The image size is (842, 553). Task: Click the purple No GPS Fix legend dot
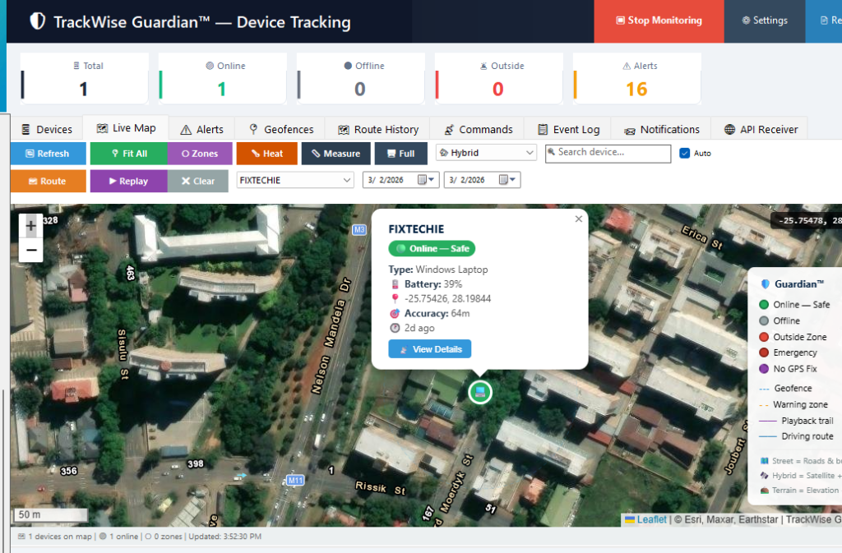[x=764, y=368]
